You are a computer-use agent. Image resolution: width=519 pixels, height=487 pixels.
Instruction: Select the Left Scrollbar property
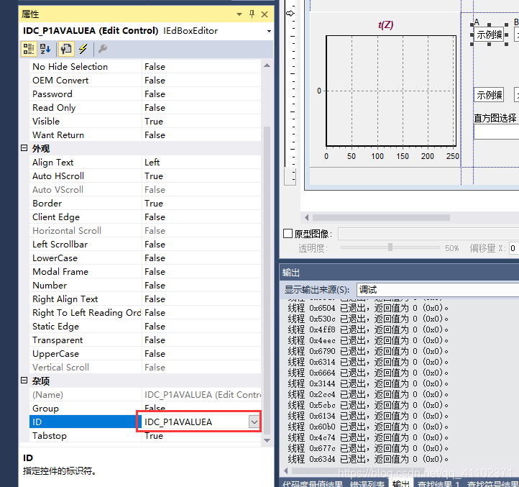pos(145,245)
